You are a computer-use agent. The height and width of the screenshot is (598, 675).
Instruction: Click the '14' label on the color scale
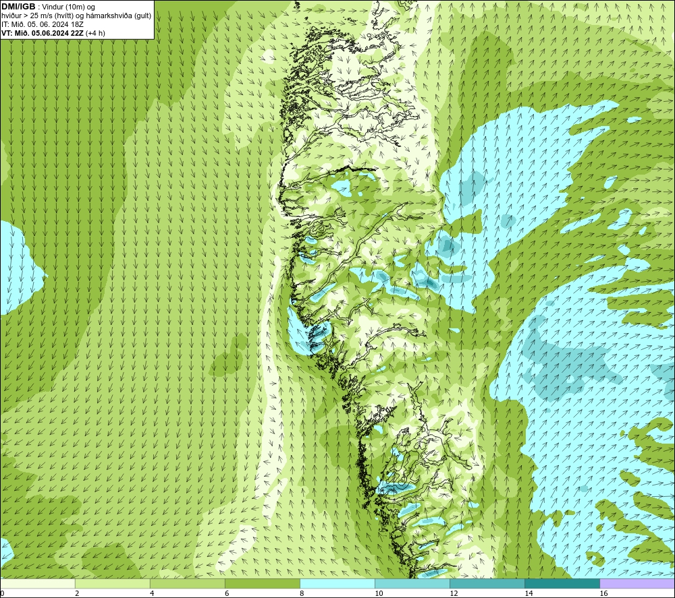pos(529,594)
